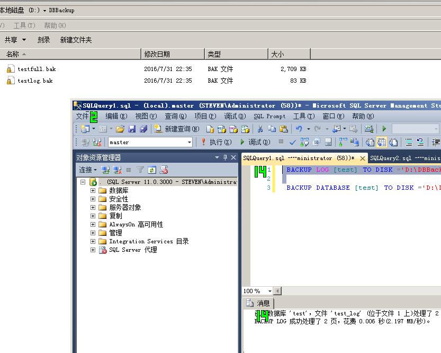Open the 100 % zoom dropdown
Image resolution: width=441 pixels, height=353 pixels.
(269, 291)
